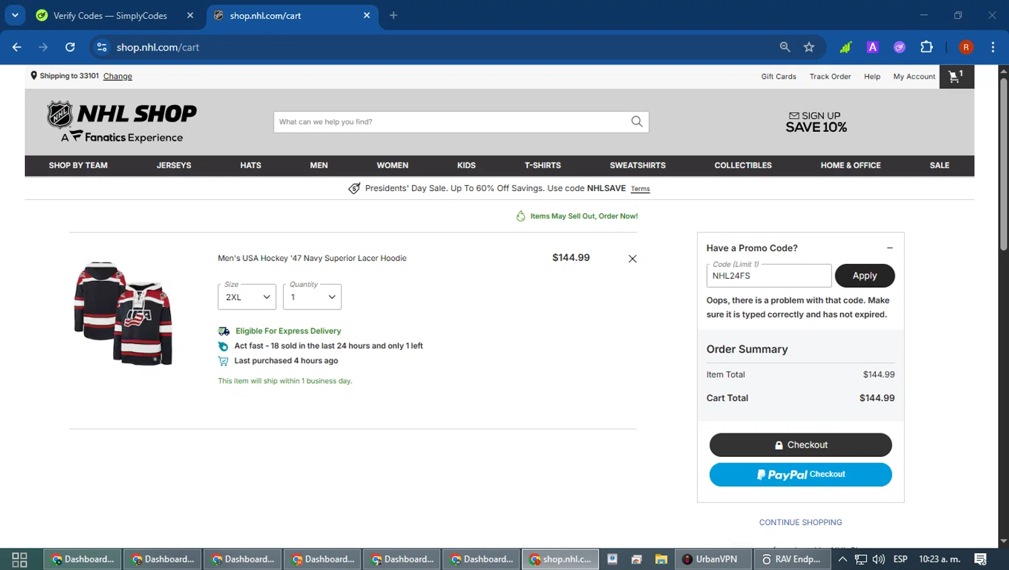Go back with the browser back arrow
This screenshot has height=570, width=1009.
(x=17, y=47)
